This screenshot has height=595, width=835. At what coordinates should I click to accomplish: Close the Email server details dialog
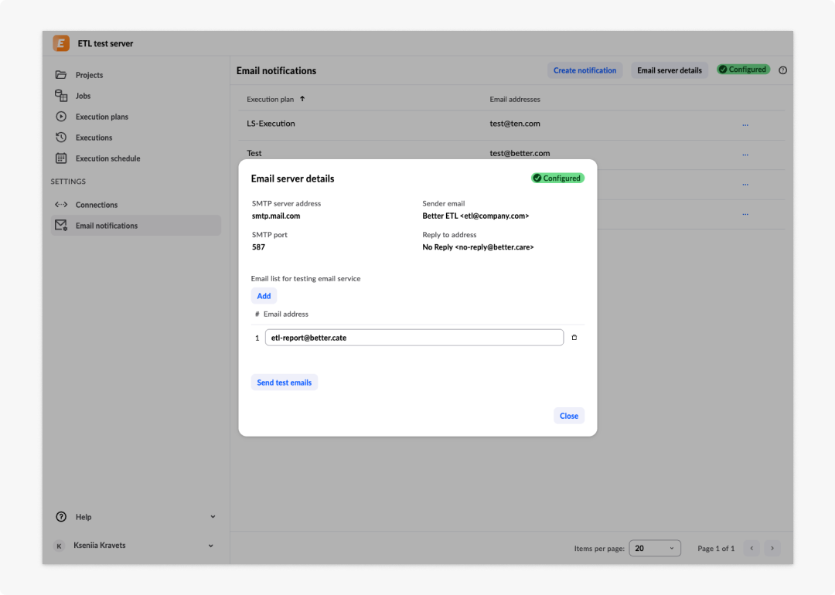click(569, 416)
